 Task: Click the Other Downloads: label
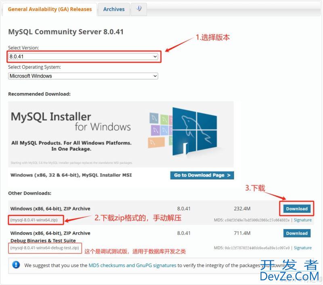29,193
